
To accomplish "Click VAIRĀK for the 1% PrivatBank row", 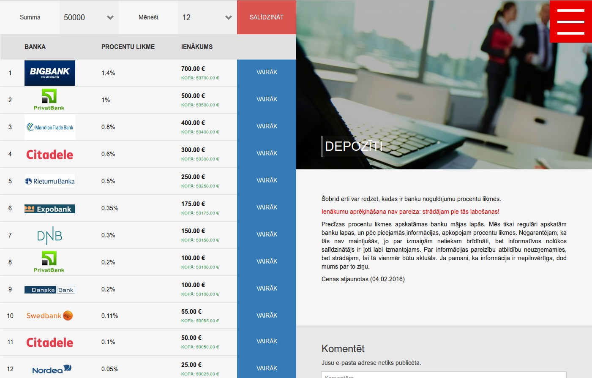I will [x=267, y=100].
